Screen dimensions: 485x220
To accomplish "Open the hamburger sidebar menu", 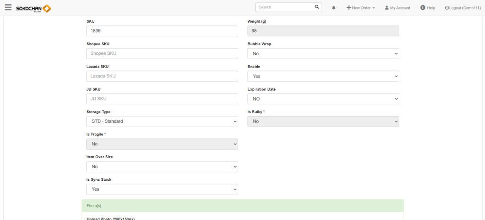I will pyautogui.click(x=8, y=8).
